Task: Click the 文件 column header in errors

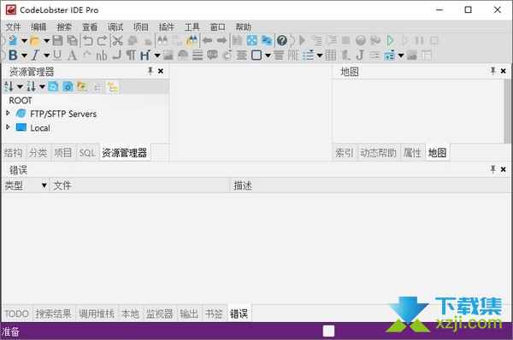Action: coord(139,185)
